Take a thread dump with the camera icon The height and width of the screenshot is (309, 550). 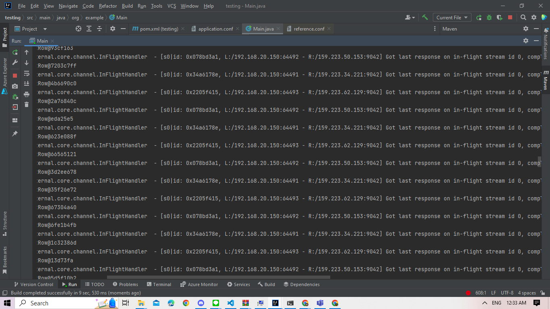(x=14, y=85)
